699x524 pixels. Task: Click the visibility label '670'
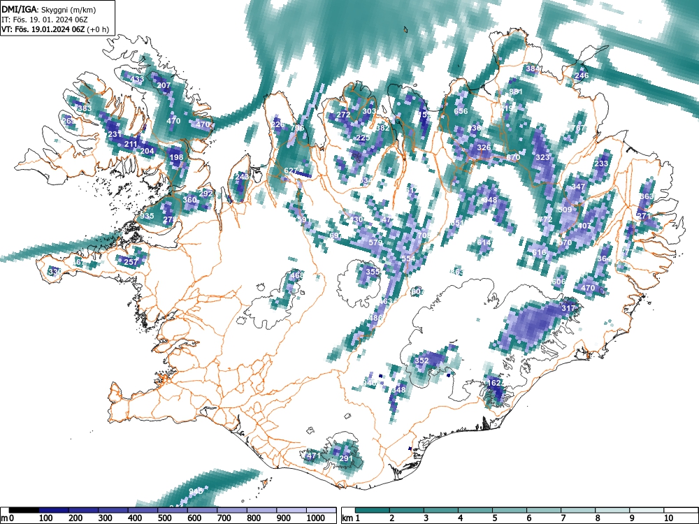[513, 157]
